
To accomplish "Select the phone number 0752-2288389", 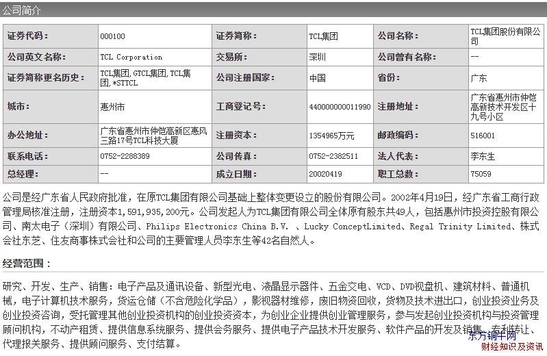I will 125,156.
